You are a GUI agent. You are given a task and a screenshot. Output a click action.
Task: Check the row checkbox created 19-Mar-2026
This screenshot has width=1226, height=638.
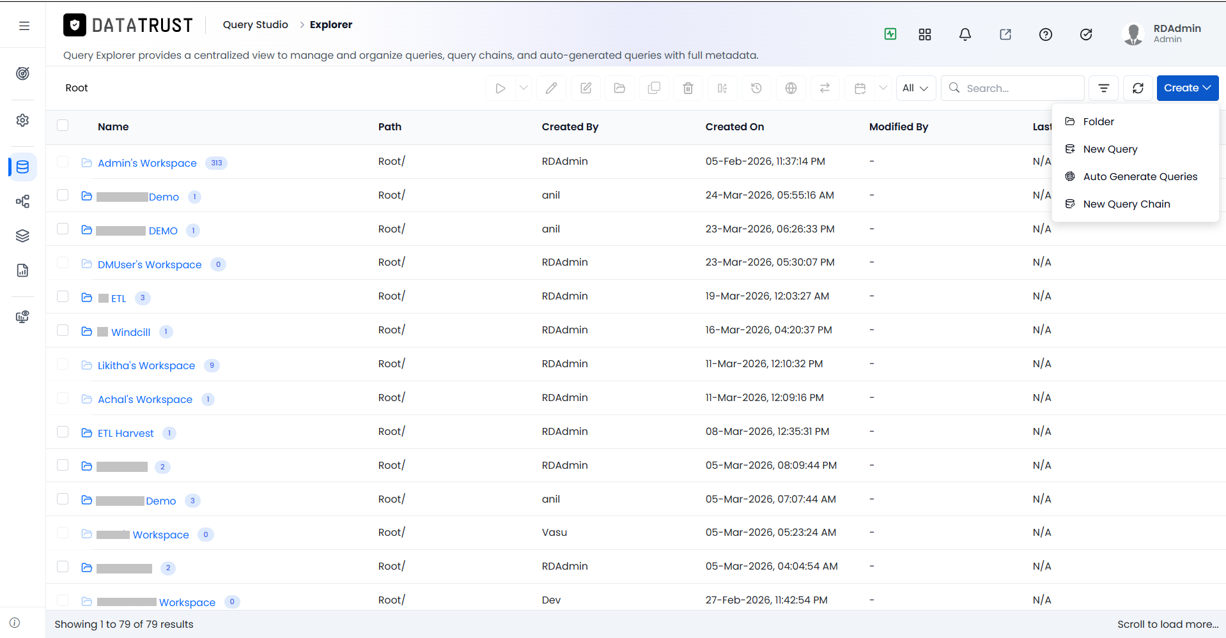(x=63, y=296)
